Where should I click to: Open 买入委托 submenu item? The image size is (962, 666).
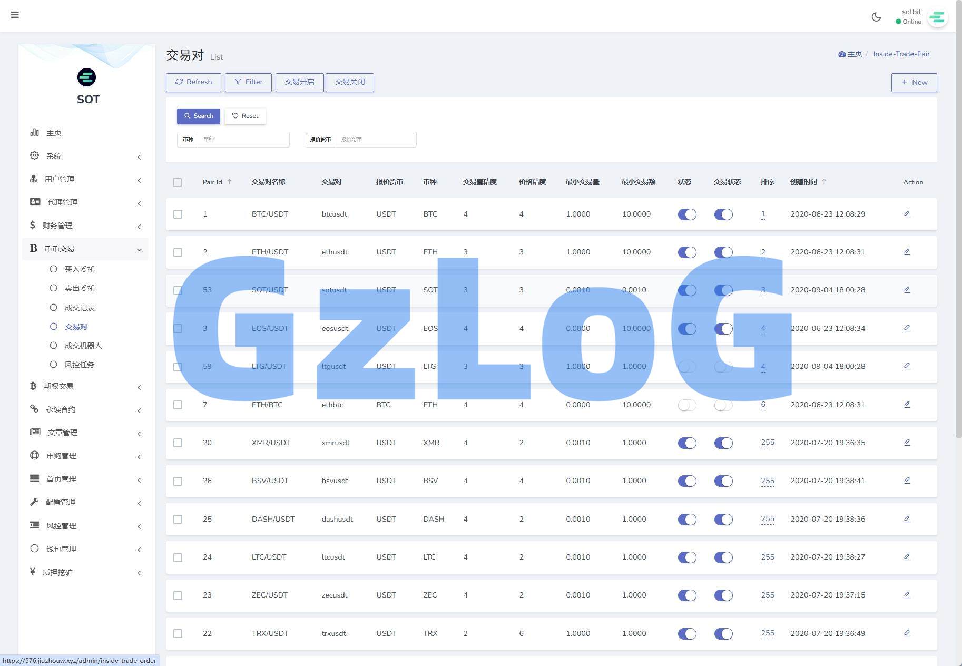coord(79,269)
